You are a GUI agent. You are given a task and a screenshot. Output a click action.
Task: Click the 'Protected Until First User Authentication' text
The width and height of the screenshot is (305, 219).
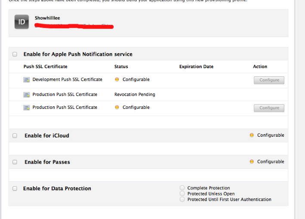pos(229,199)
